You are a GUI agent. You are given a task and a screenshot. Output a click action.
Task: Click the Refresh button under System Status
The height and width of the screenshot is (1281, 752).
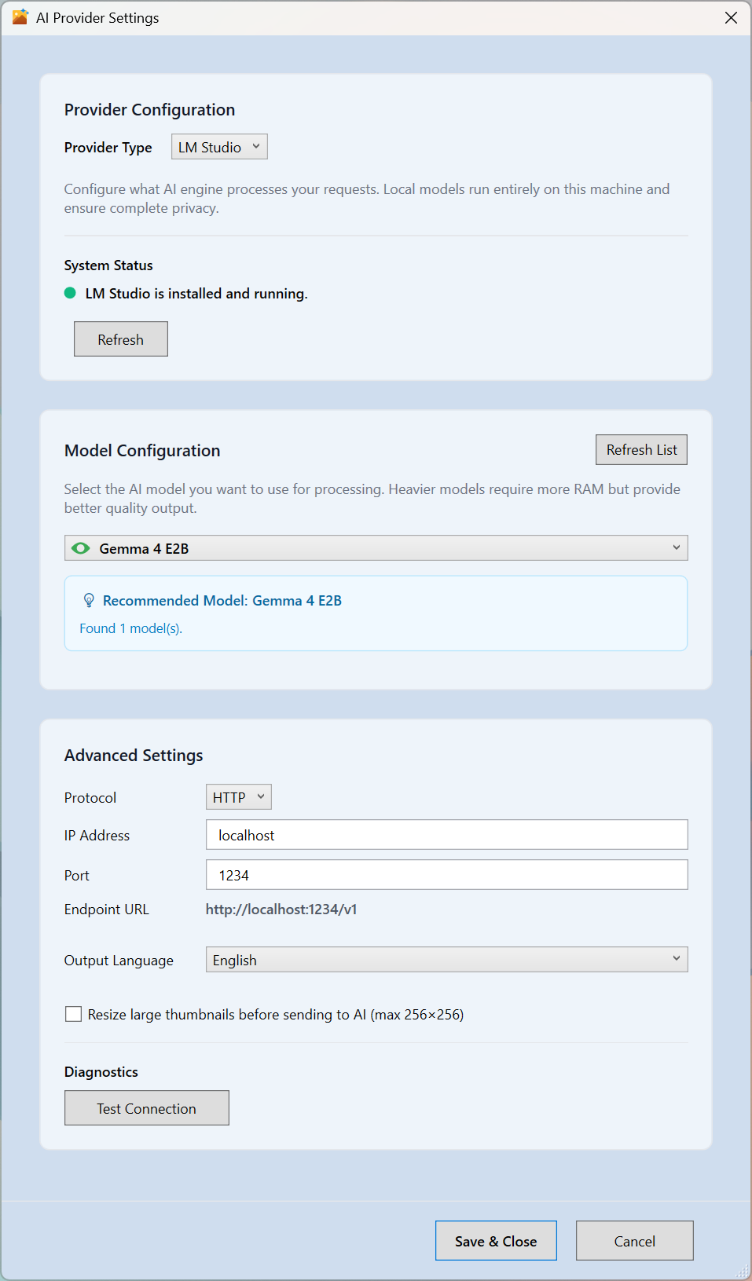coord(120,339)
